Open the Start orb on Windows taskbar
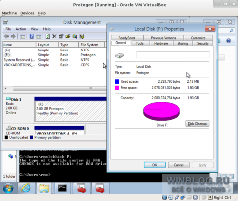The image size is (238, 201). 8,188
